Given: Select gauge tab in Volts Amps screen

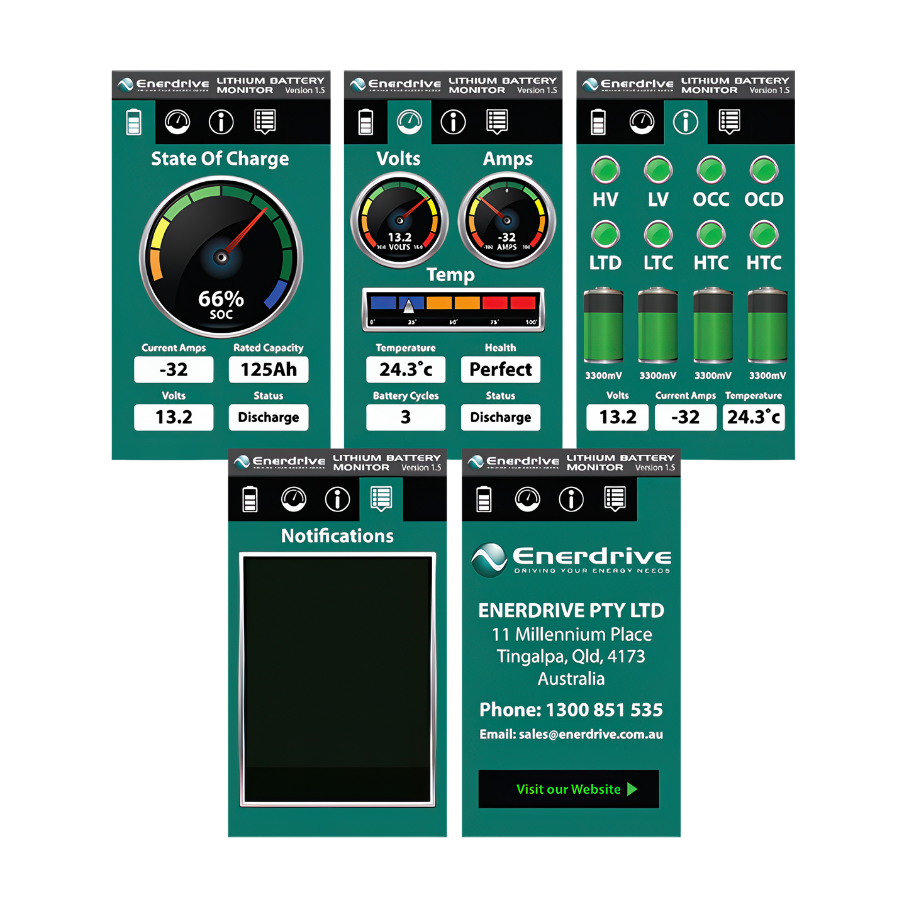Looking at the screenshot, I should coord(410,121).
